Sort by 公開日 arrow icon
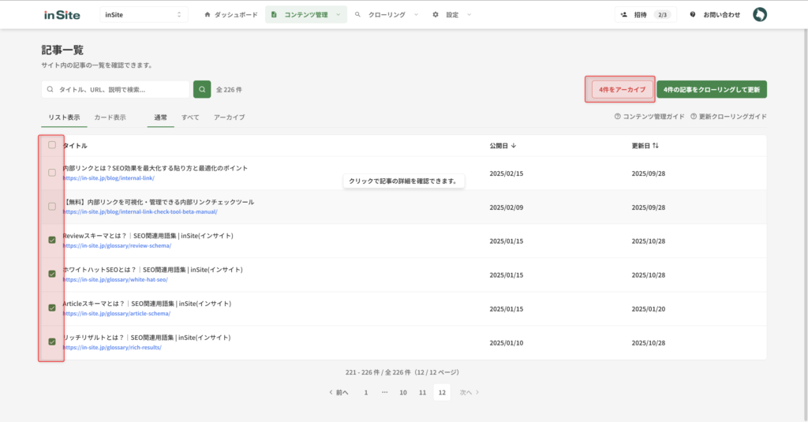 click(514, 145)
